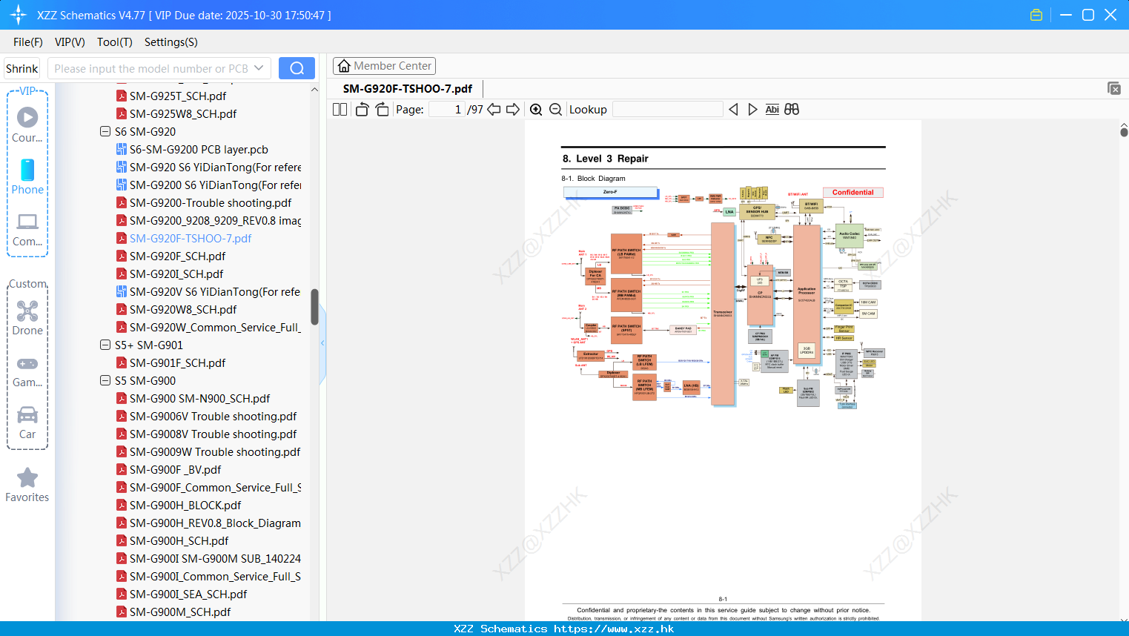Open SM-G900 SM-N900_SCH.pdf
Viewport: 1129px width, 636px height.
click(199, 398)
